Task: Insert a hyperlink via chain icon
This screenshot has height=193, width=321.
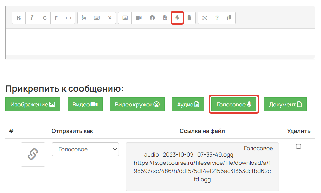Action: [69, 18]
